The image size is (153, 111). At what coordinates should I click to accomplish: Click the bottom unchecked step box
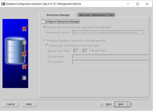tap(24, 78)
